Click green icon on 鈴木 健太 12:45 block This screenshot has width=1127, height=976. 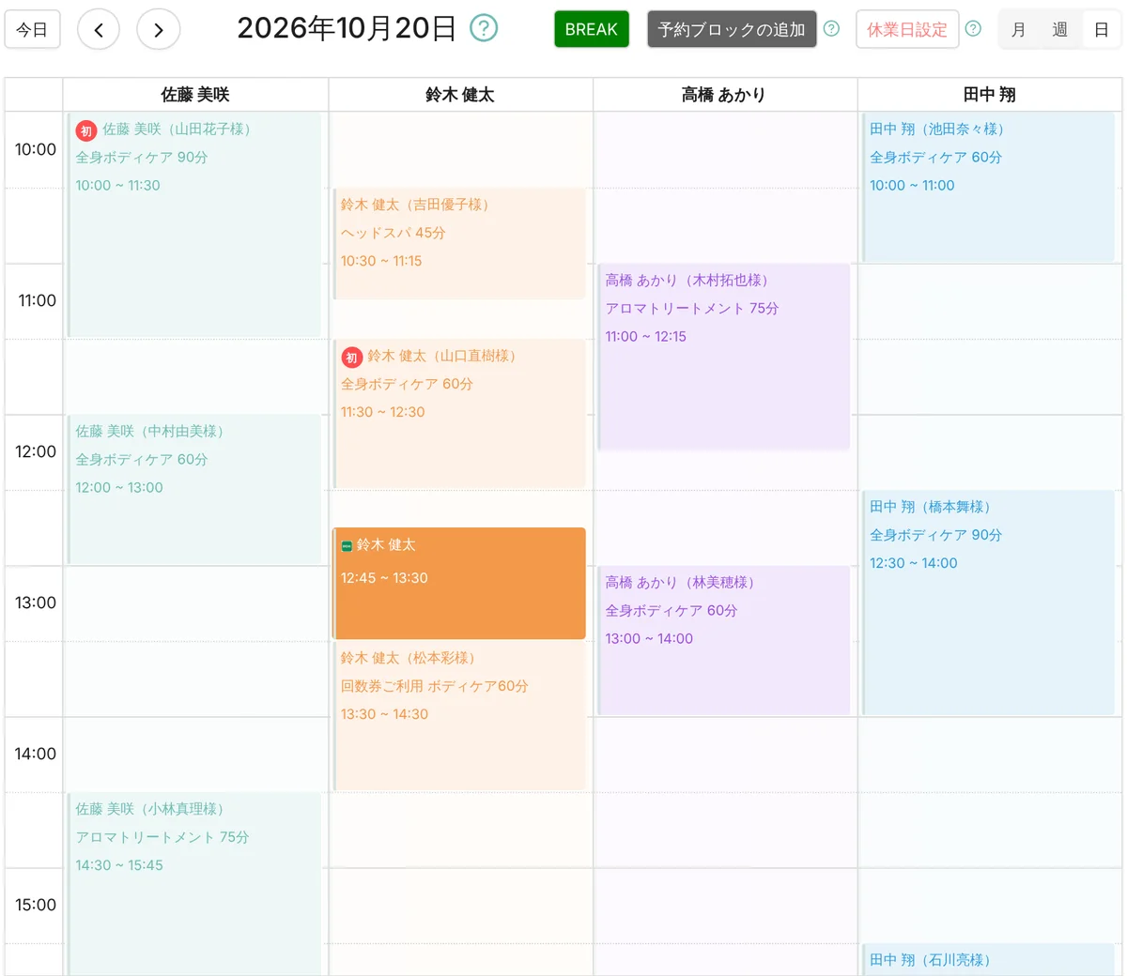tap(347, 546)
